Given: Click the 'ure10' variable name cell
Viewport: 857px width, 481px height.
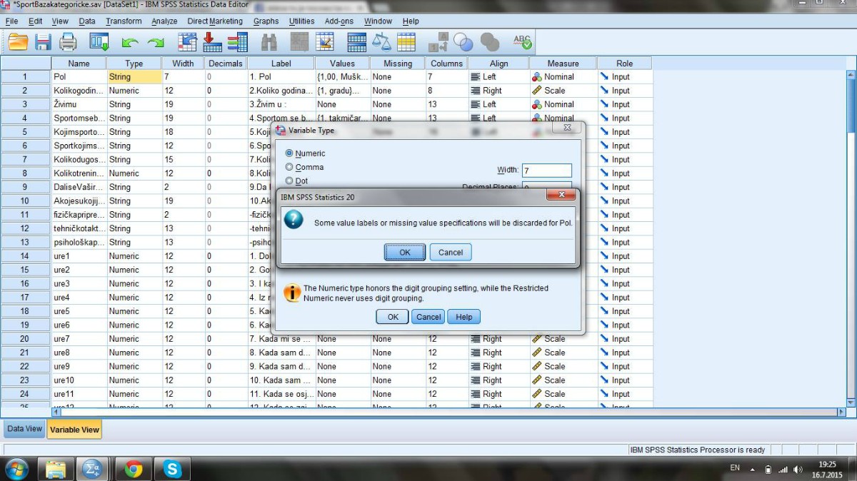Looking at the screenshot, I should click(79, 380).
